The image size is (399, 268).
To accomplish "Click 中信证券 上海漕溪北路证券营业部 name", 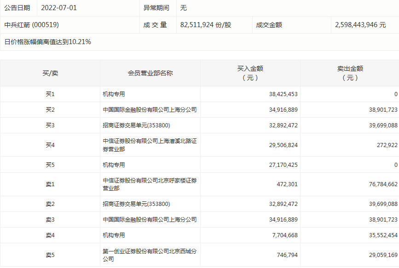I will click(x=150, y=145).
